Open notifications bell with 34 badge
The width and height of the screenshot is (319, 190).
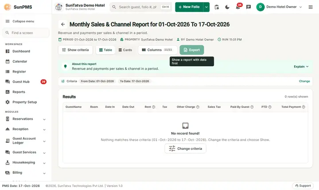point(238,7)
